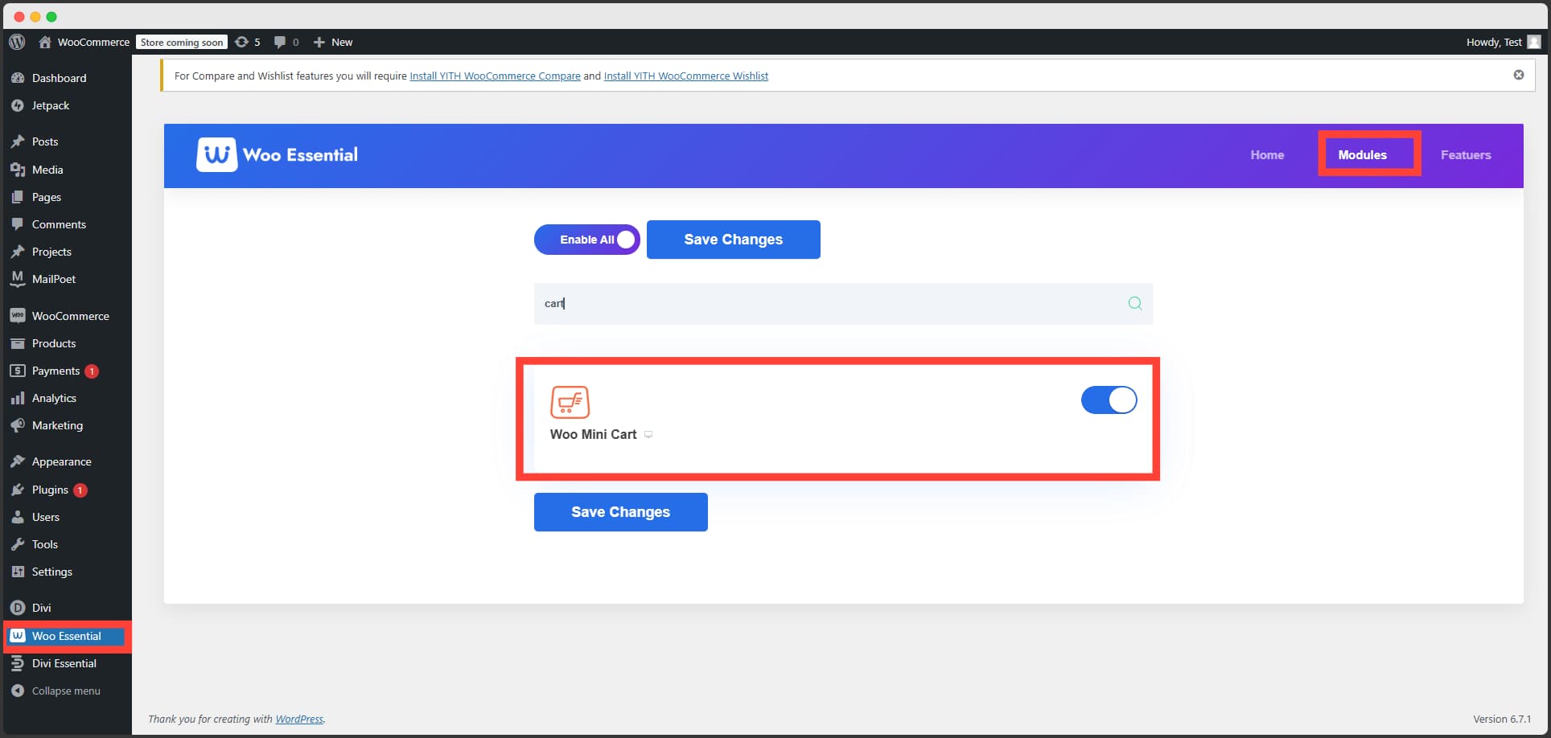The width and height of the screenshot is (1551, 738).
Task: Click the Products box icon
Action: pyautogui.click(x=18, y=343)
